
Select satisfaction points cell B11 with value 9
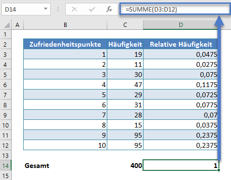(x=65, y=135)
